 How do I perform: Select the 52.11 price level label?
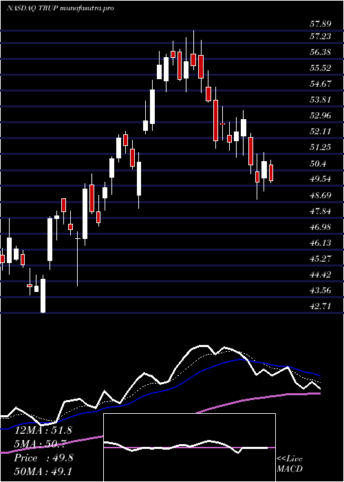click(320, 132)
